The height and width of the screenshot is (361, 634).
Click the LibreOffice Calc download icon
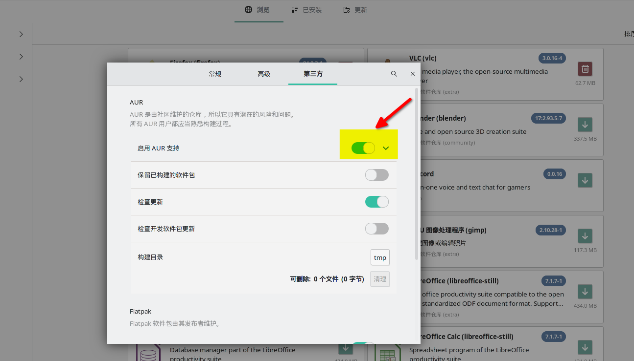tap(585, 347)
